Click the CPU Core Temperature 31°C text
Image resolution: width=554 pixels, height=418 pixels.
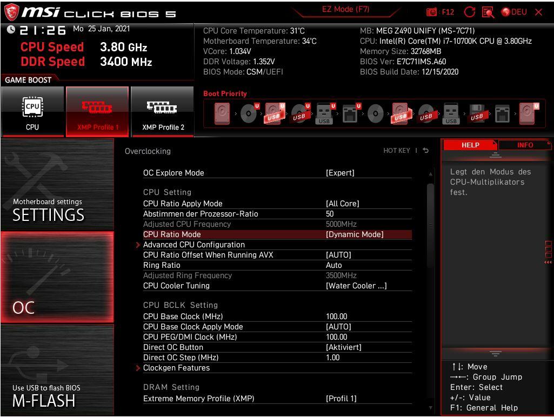point(253,31)
